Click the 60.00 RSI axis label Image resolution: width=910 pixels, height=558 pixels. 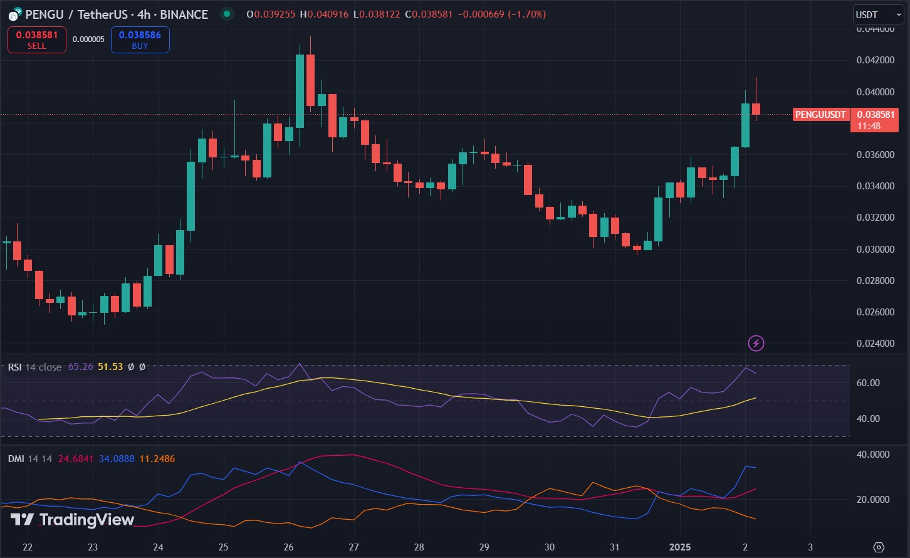click(868, 382)
